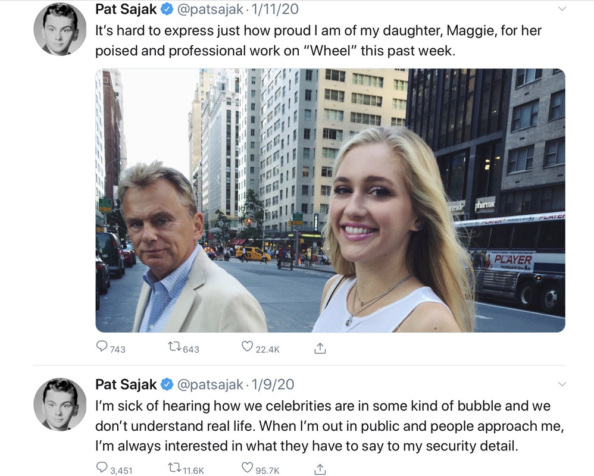Open Pat Sajak avatar on first tweet
The height and width of the screenshot is (476, 594).
tap(60, 29)
